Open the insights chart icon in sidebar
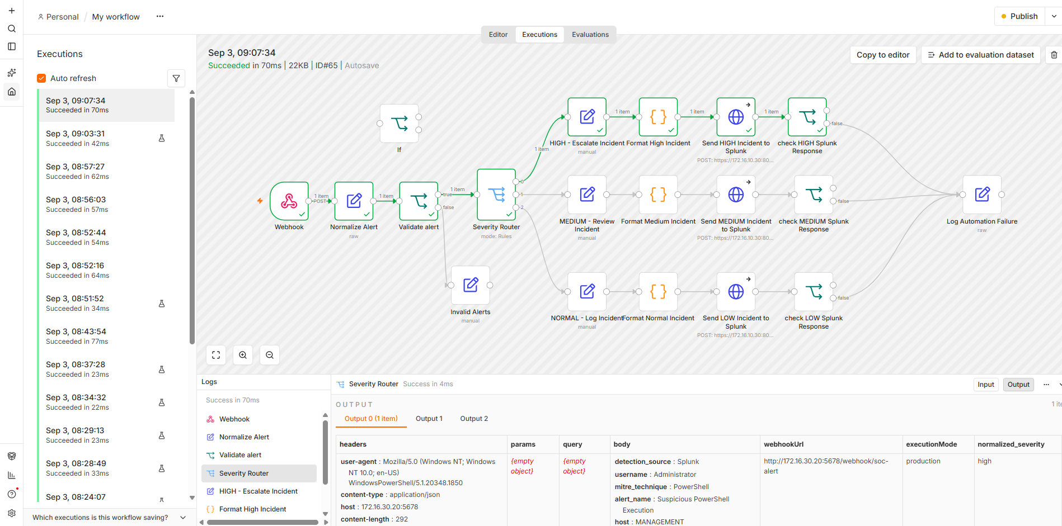The image size is (1062, 526). click(x=11, y=475)
